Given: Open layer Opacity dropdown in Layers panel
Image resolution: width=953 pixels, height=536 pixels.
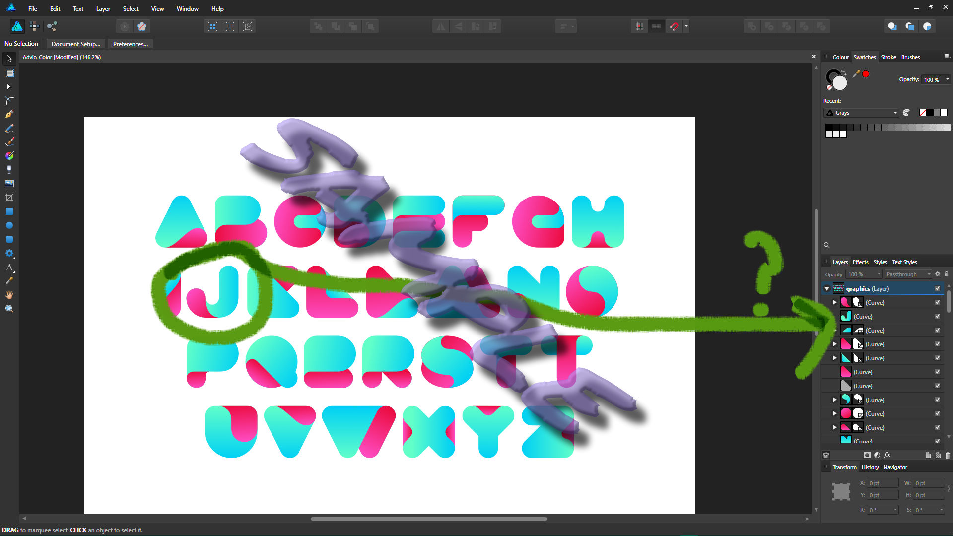Looking at the screenshot, I should coord(864,274).
